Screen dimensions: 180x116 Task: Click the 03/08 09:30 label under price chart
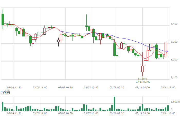[117, 88]
